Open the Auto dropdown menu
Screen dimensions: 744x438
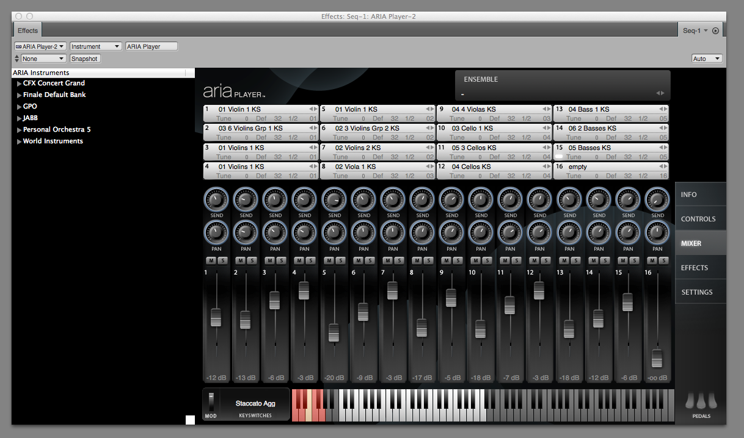tap(707, 59)
